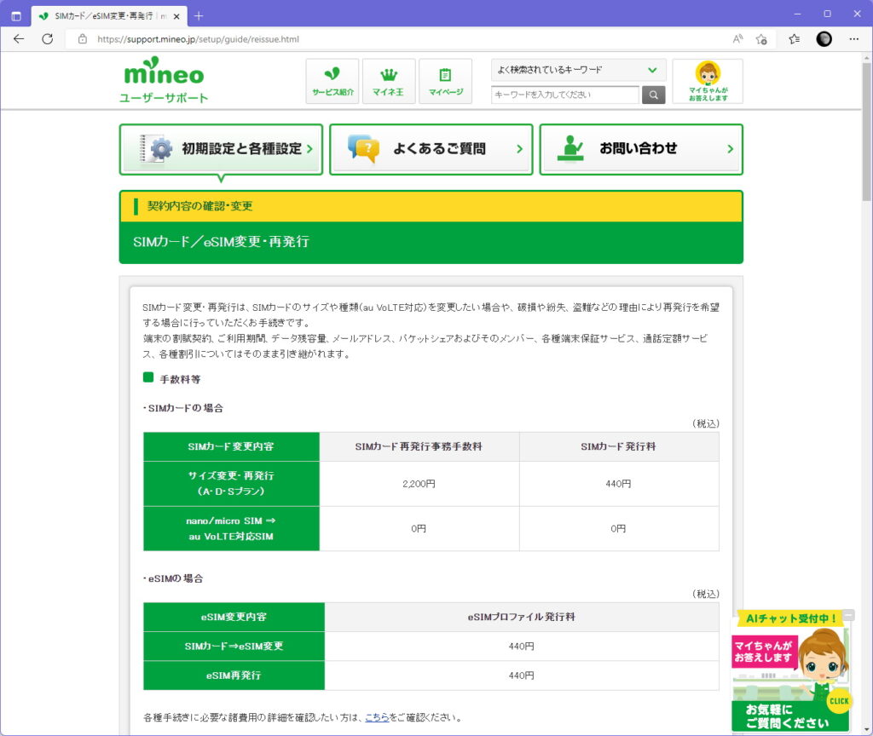The width and height of the screenshot is (873, 736).
Task: Open マイちゃんがお答えします header icon
Action: pyautogui.click(x=708, y=81)
